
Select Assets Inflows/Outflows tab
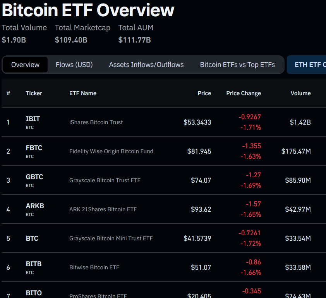point(146,65)
